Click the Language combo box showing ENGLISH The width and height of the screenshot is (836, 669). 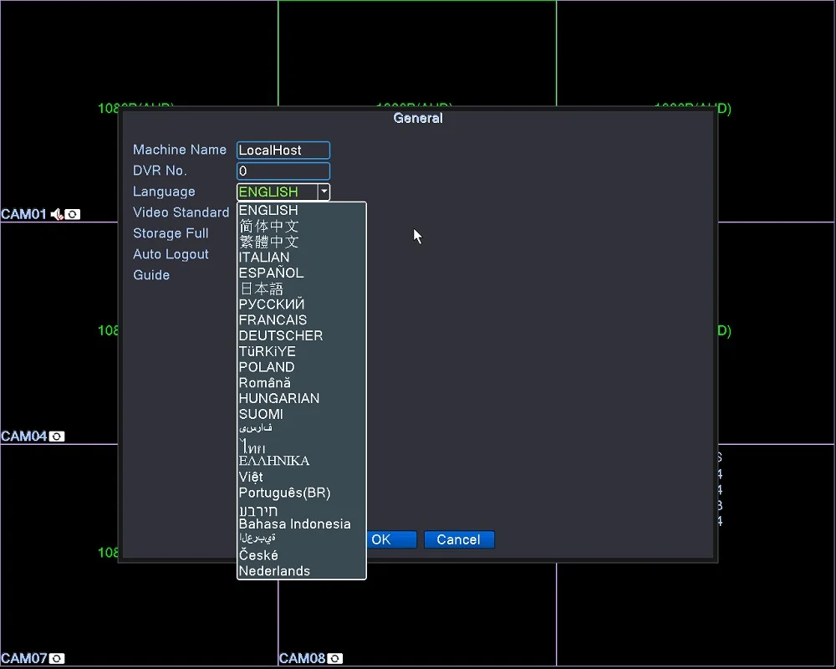click(283, 192)
